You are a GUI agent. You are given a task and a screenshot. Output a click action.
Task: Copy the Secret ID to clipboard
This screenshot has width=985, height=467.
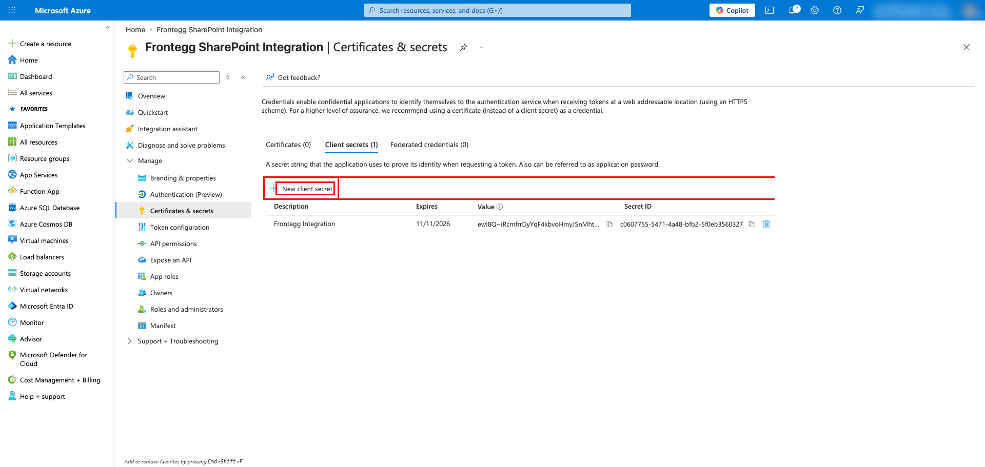[x=752, y=224]
